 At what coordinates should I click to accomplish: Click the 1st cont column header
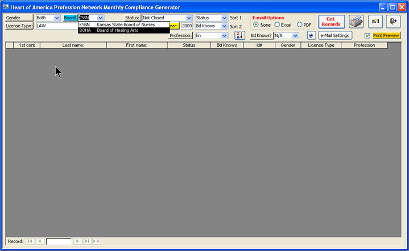[27, 45]
